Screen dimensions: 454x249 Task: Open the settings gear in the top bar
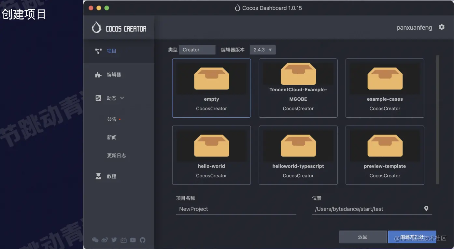coord(442,27)
